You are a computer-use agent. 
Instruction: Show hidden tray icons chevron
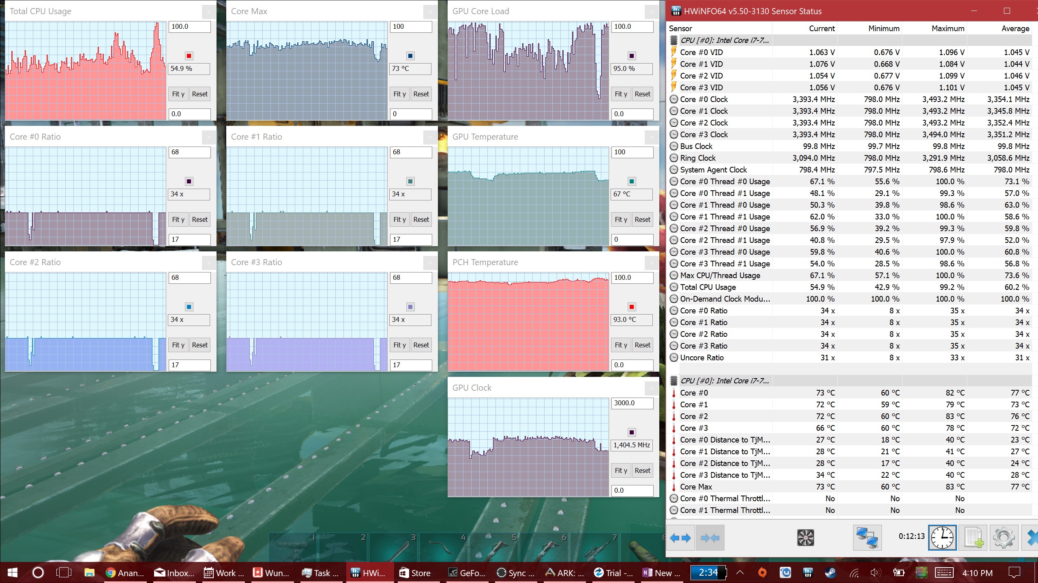pos(740,572)
